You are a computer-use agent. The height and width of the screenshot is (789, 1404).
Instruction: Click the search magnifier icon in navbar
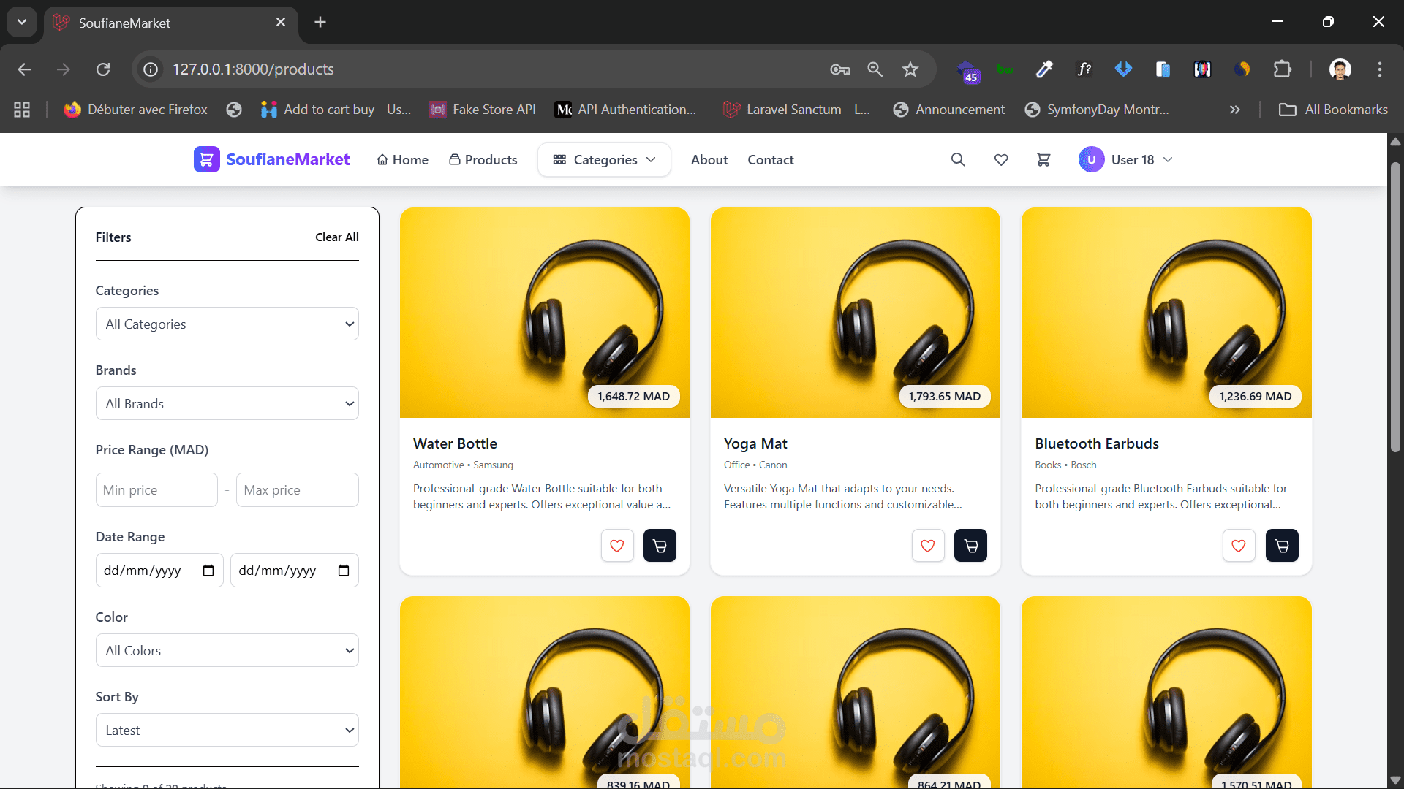click(x=958, y=159)
